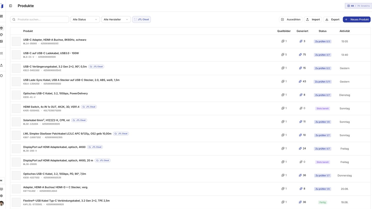372x209 pixels.
Task: Click thumbnail of Optisches USB-C Kabel KB30-41-V
Action: pyautogui.click(x=16, y=95)
